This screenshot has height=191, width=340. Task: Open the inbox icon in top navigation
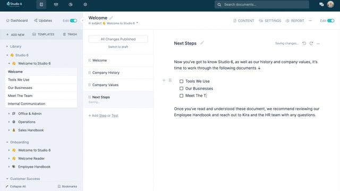coord(56,4)
